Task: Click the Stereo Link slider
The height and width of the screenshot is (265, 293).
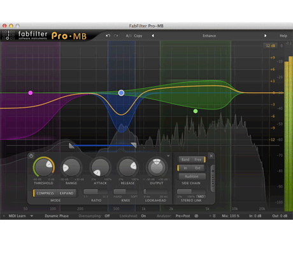Action: point(191,192)
